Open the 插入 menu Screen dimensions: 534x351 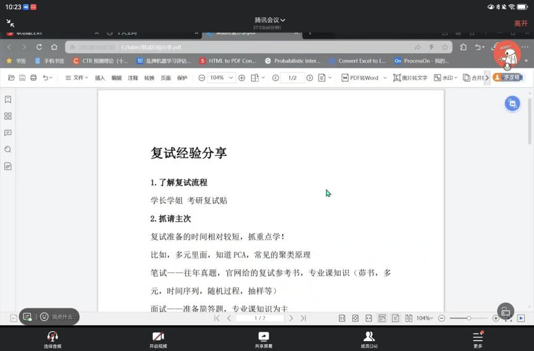coord(100,78)
